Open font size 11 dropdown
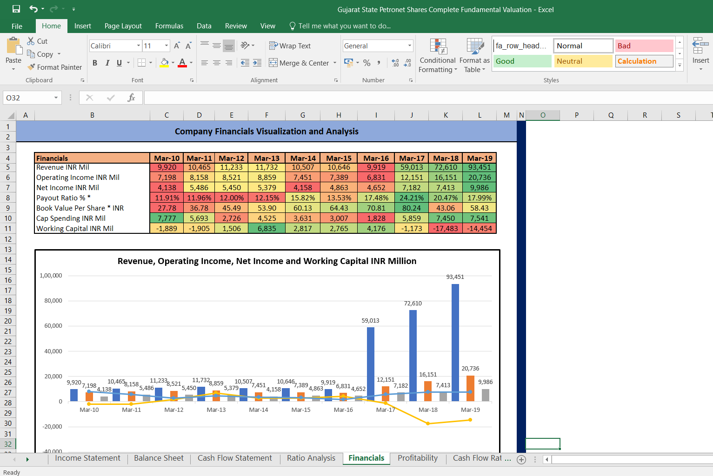713x476 pixels. tap(167, 46)
